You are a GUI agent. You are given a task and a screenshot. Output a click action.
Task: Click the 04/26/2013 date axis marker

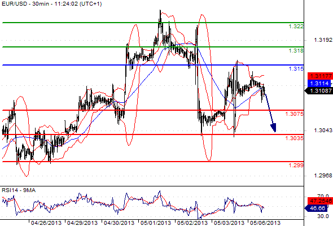tap(46, 223)
